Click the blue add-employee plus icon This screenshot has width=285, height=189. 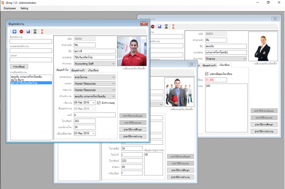[14, 32]
